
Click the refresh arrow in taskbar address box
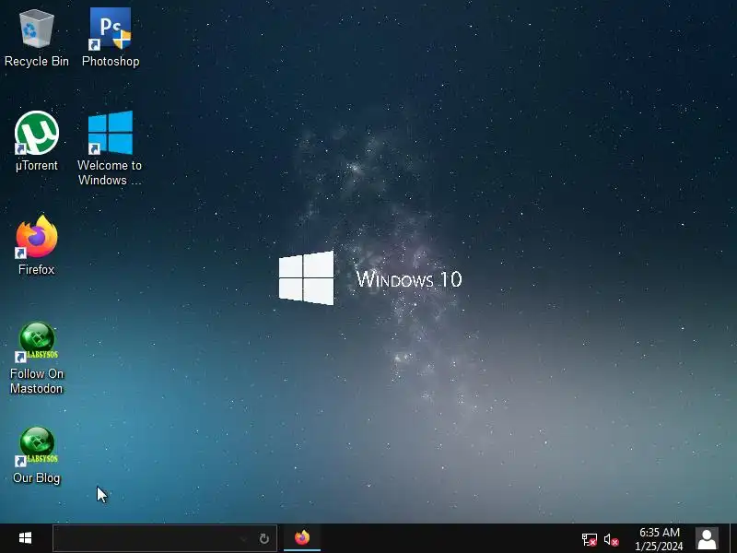coord(264,538)
